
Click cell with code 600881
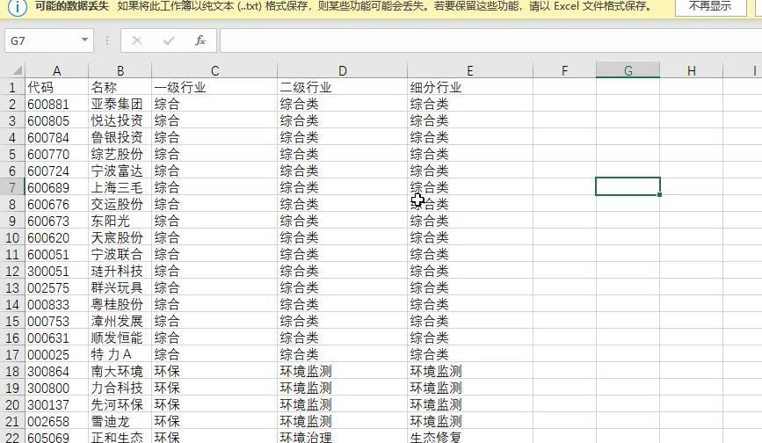(57, 104)
